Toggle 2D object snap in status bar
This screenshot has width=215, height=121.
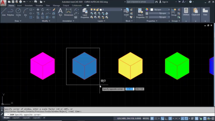(x=186, y=119)
